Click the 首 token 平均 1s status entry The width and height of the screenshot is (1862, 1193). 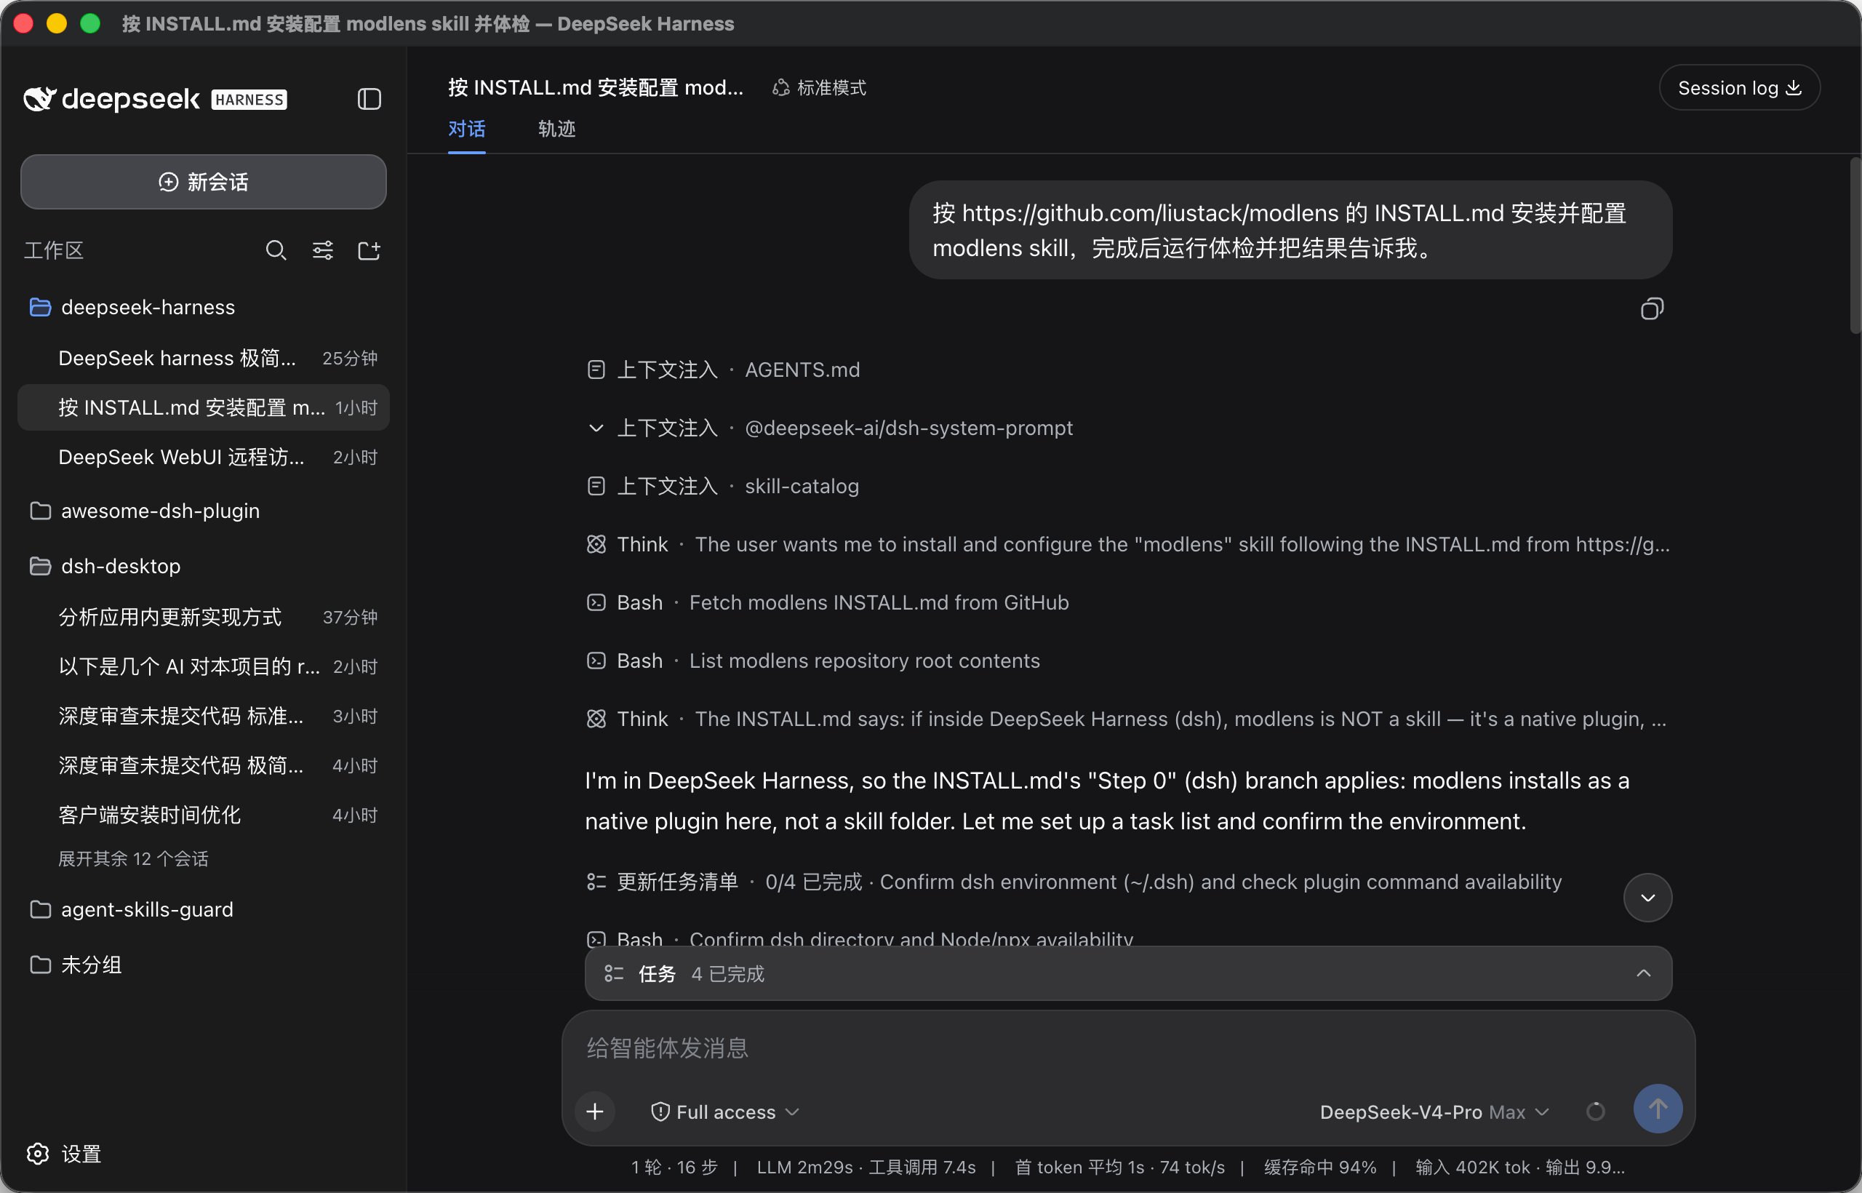[1120, 1167]
